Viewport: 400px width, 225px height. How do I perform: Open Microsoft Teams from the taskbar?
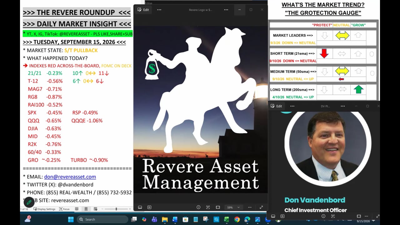click(154, 219)
